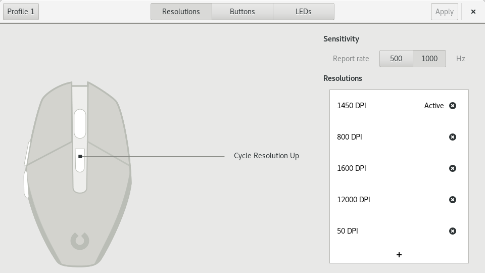Remove the 1450 DPI resolution
Viewport: 485px width, 273px height.
(453, 106)
